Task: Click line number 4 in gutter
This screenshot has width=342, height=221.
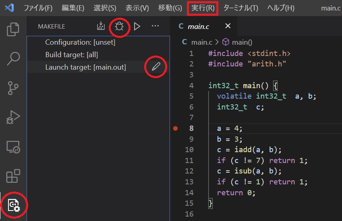Action: 191,86
